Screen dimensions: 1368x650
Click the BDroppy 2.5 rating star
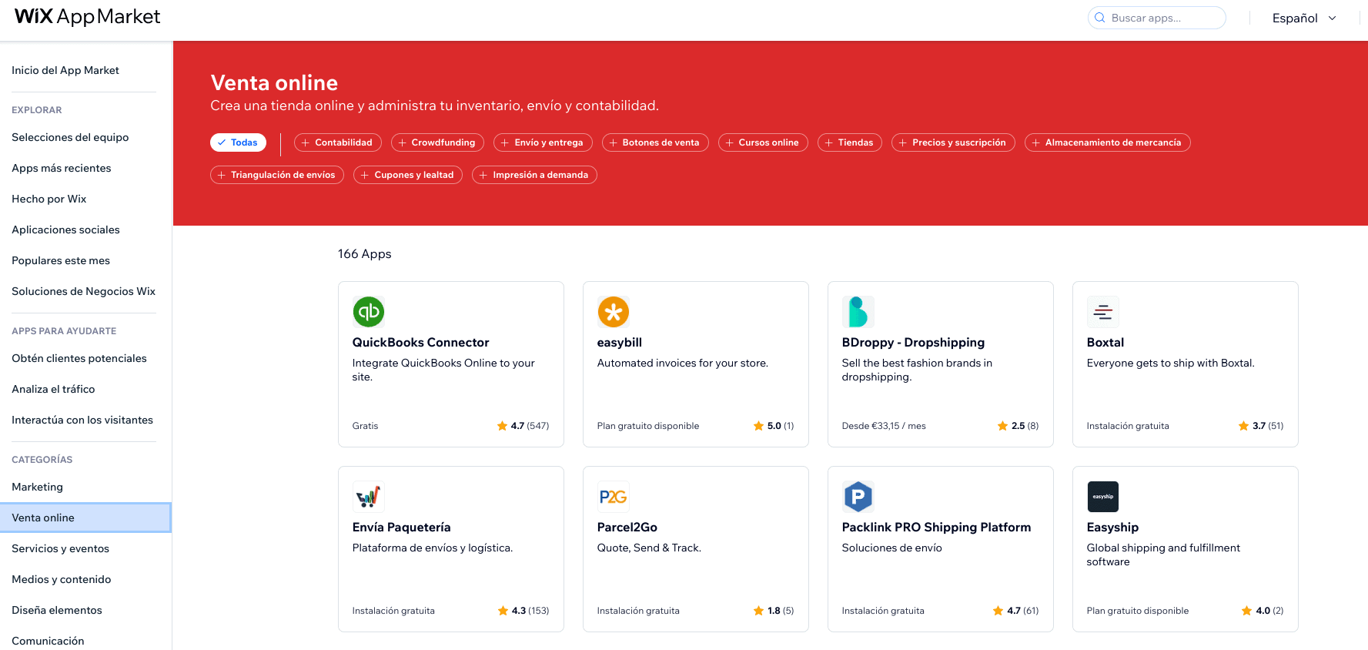pyautogui.click(x=1002, y=426)
